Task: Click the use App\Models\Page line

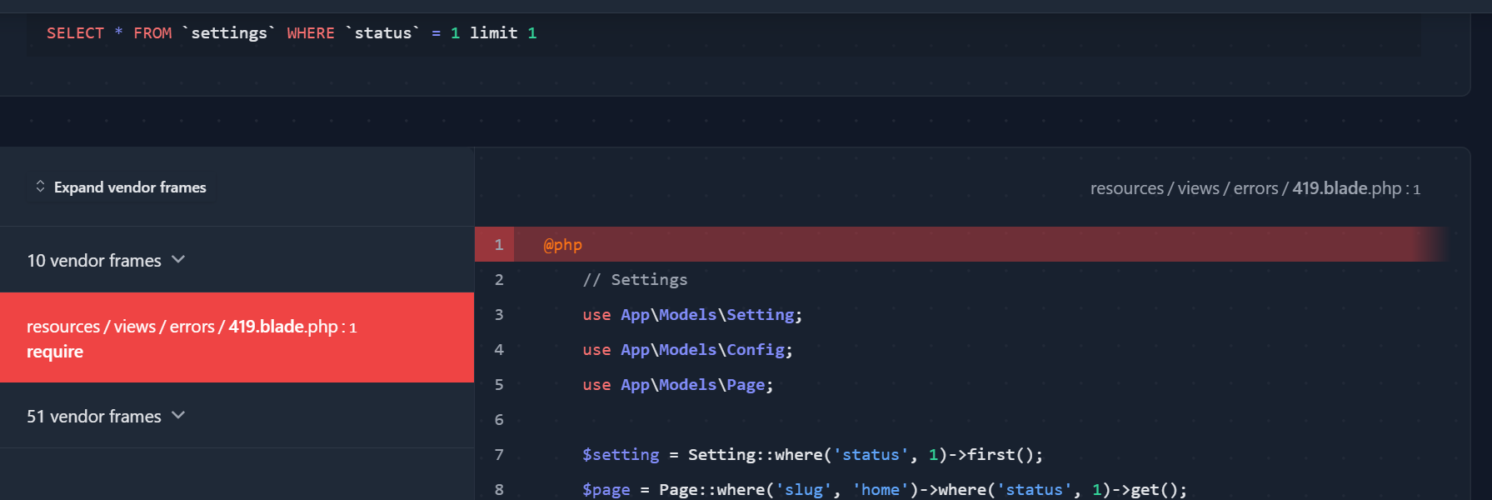Action: coord(678,385)
